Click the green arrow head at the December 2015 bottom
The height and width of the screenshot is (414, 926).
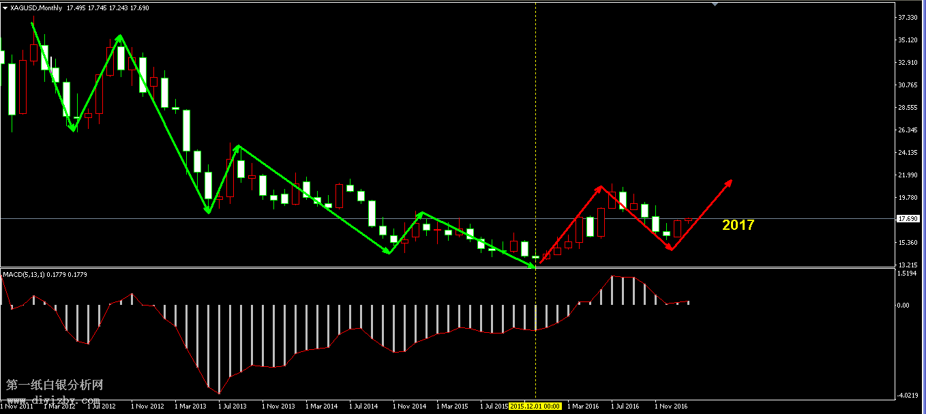[x=533, y=265]
